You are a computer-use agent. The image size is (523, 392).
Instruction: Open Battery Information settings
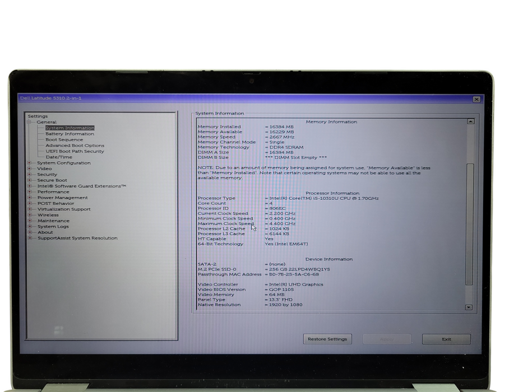70,134
